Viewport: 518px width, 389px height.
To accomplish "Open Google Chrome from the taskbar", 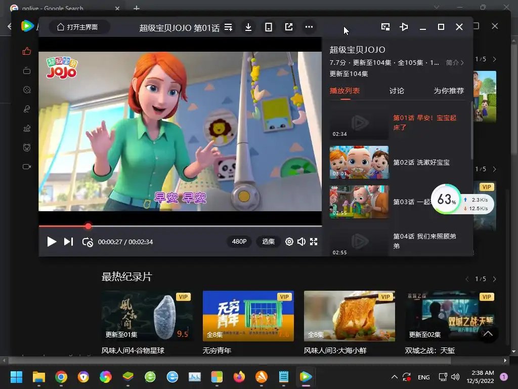I will coord(61,377).
